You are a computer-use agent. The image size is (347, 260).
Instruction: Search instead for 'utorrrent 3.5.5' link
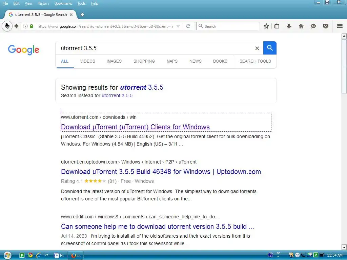117,95
